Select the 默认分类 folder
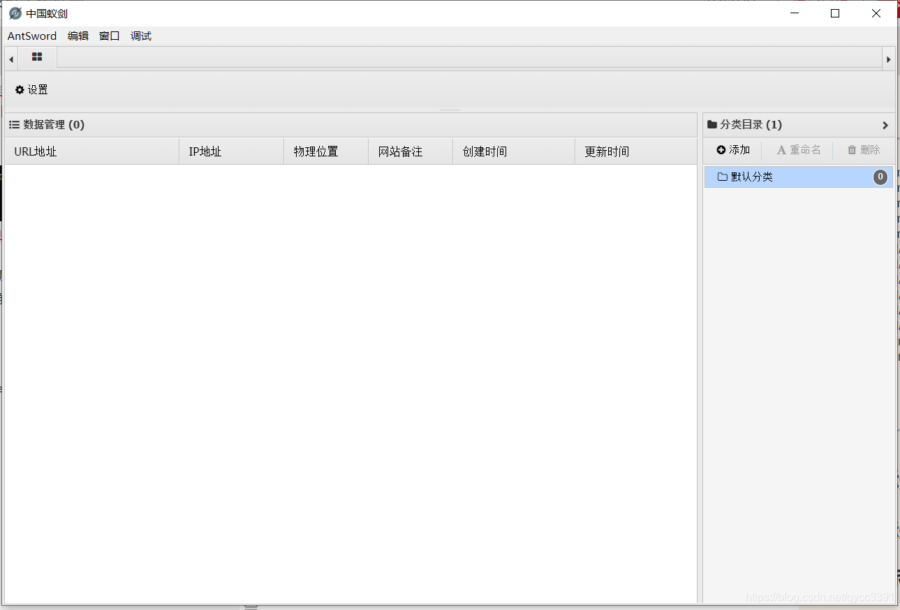The height and width of the screenshot is (610, 900). tap(798, 177)
